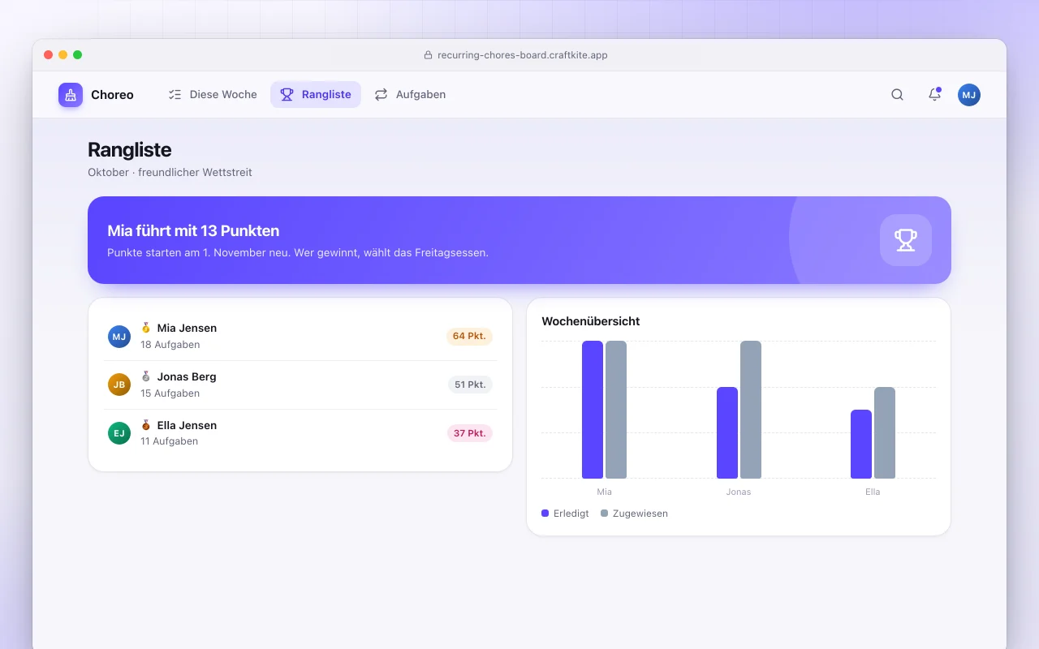The image size is (1039, 649).
Task: Click the browser address bar URL
Action: point(522,55)
